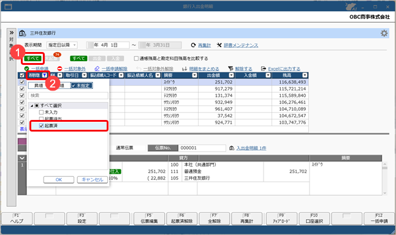Screen dimensions: 396x235
Task: Open 取引日 column filter dropdown
Action: coord(85,75)
